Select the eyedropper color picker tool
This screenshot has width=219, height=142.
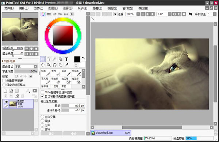(66, 65)
